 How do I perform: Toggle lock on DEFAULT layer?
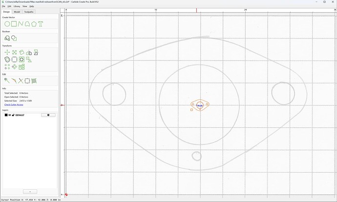coord(13,115)
